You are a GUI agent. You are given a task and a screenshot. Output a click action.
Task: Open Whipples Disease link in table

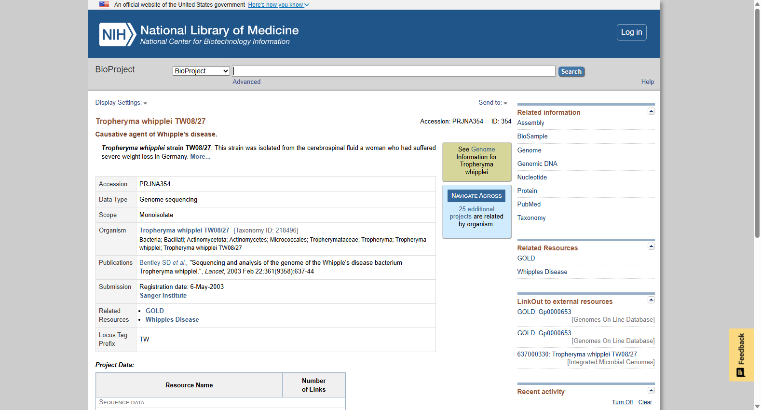pyautogui.click(x=172, y=320)
